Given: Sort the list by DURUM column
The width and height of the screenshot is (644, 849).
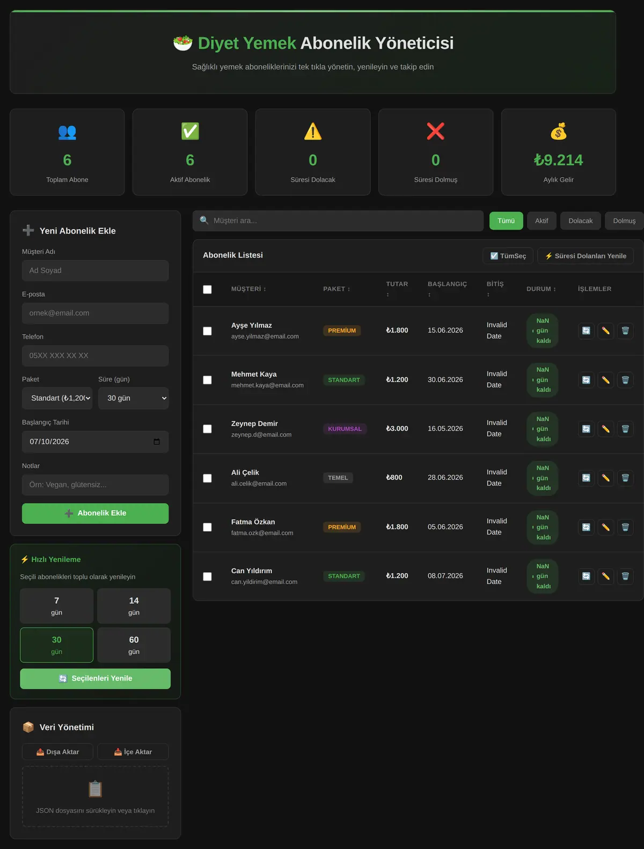Looking at the screenshot, I should coord(541,289).
